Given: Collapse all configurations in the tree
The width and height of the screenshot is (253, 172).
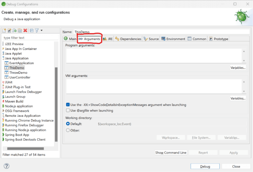Looking at the screenshot, I should 32,31.
